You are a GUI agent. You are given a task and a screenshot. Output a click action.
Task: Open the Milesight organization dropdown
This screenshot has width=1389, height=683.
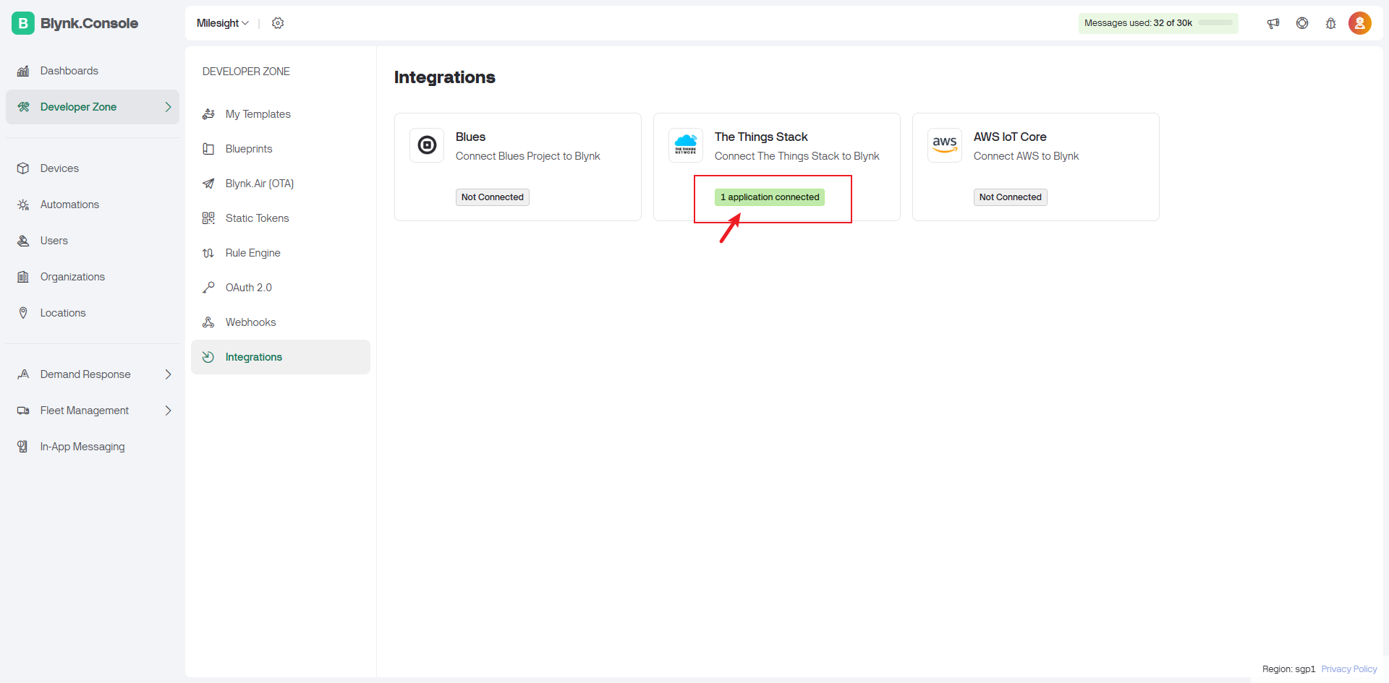pyautogui.click(x=223, y=23)
